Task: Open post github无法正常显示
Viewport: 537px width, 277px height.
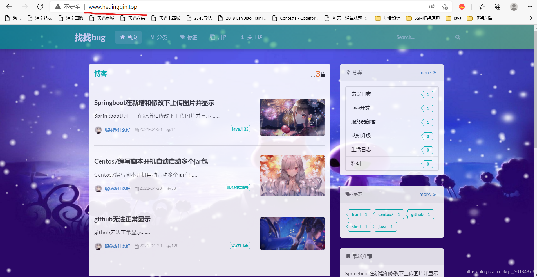Action: (122, 219)
